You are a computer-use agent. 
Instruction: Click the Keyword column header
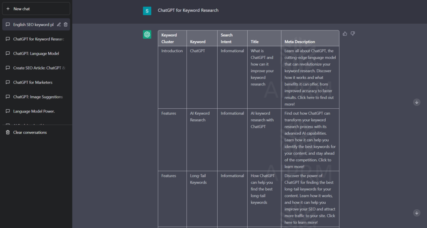pyautogui.click(x=202, y=38)
